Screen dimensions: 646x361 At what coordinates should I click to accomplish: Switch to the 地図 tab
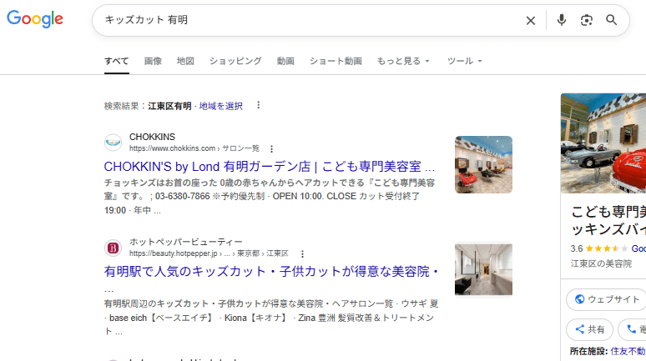click(x=185, y=61)
